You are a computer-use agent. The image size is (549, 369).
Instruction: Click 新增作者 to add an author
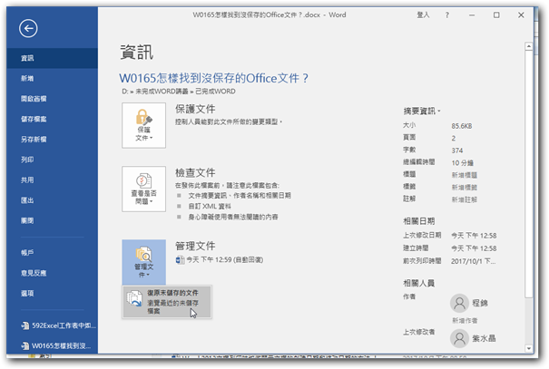tap(465, 320)
